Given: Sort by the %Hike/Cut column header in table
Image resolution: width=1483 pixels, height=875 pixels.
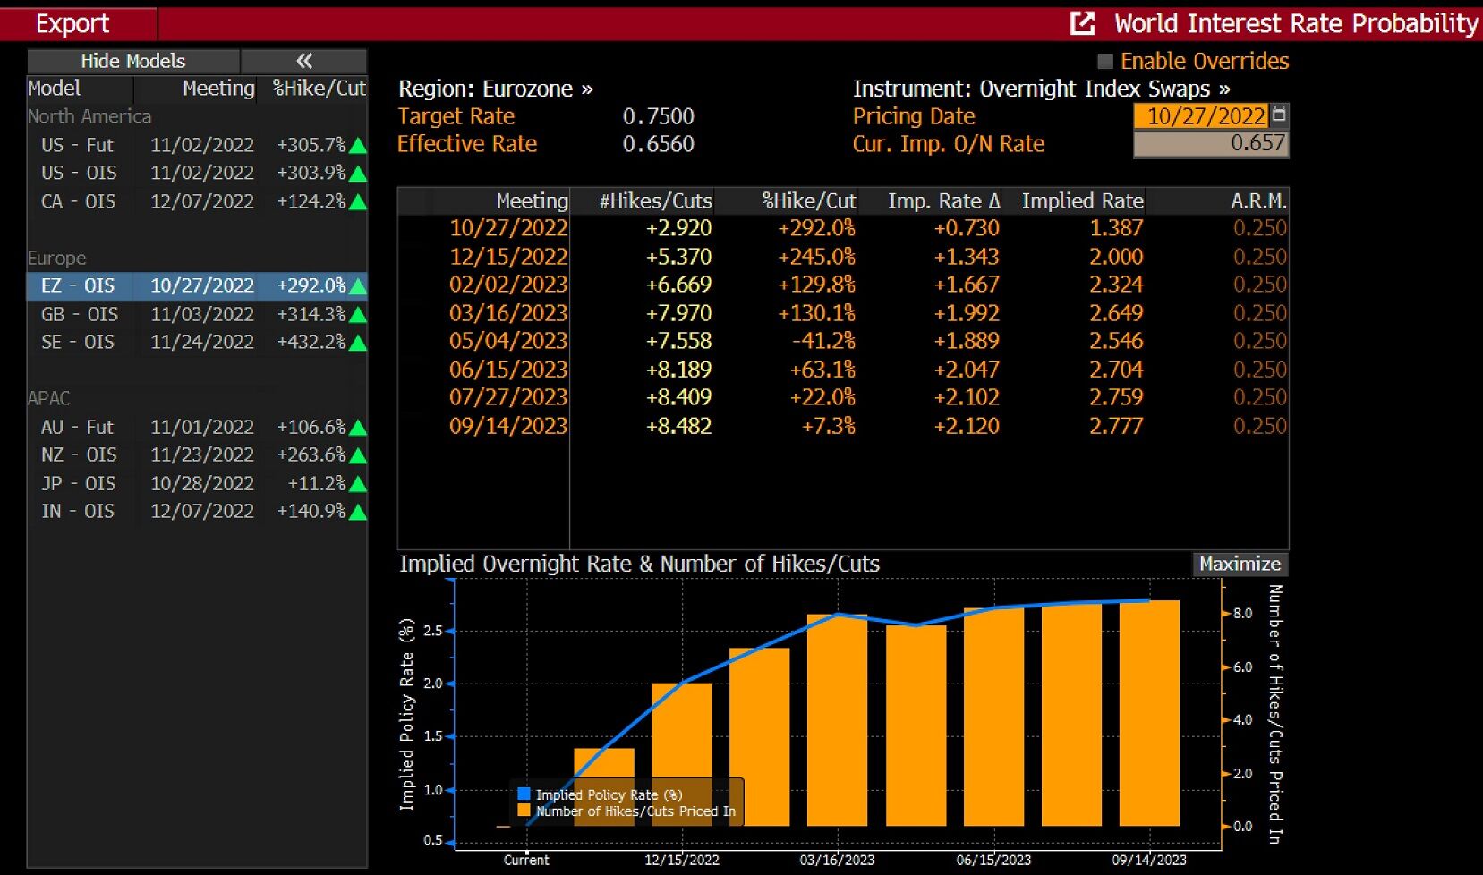Looking at the screenshot, I should pos(808,201).
